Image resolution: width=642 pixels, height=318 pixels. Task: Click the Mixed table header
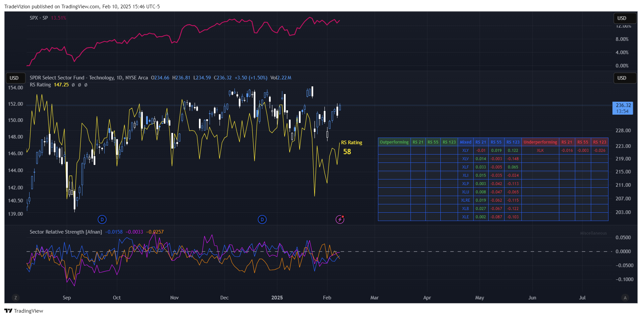(x=466, y=142)
